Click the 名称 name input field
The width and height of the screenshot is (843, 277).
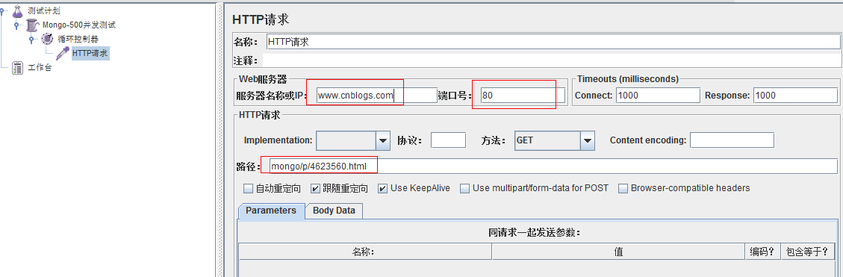pyautogui.click(x=553, y=41)
